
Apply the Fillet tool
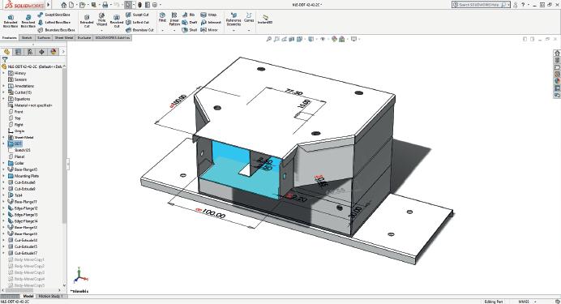[162, 17]
